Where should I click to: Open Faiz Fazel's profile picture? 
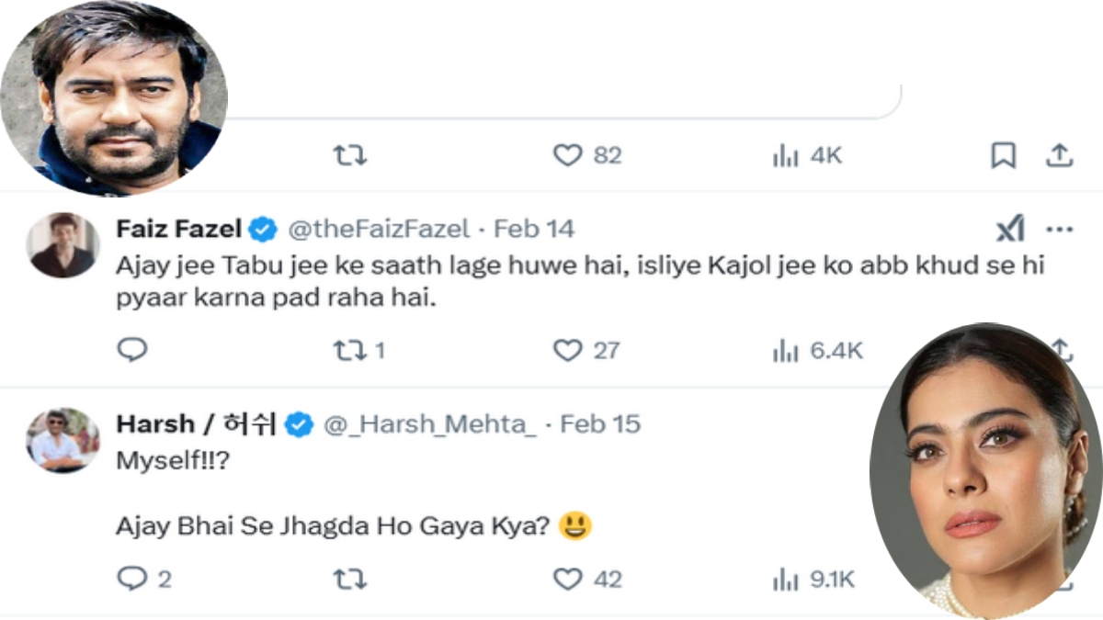(63, 245)
